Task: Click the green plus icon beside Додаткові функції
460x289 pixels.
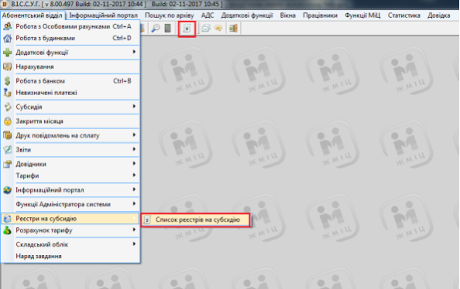Action: click(x=7, y=53)
